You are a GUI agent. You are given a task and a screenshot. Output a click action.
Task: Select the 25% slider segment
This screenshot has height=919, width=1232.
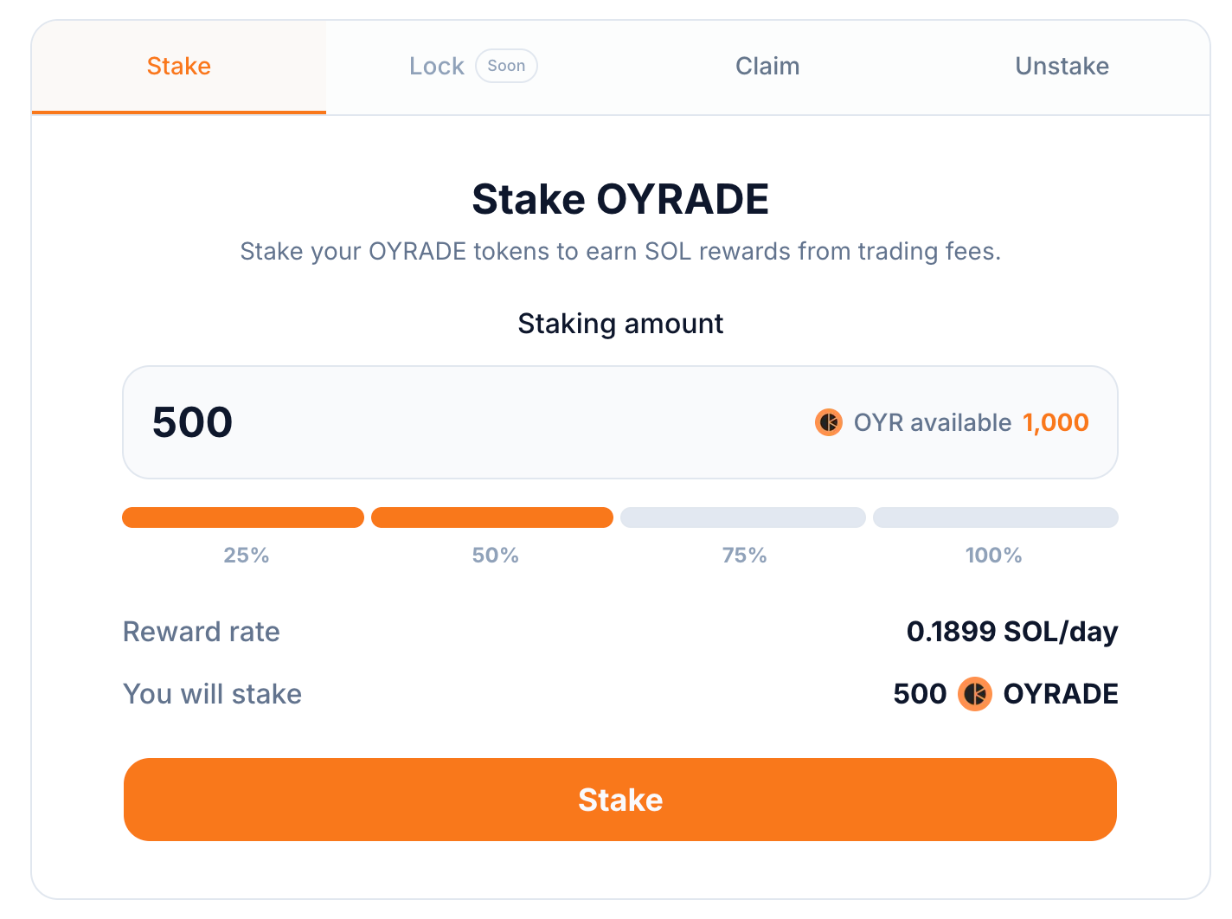[243, 517]
